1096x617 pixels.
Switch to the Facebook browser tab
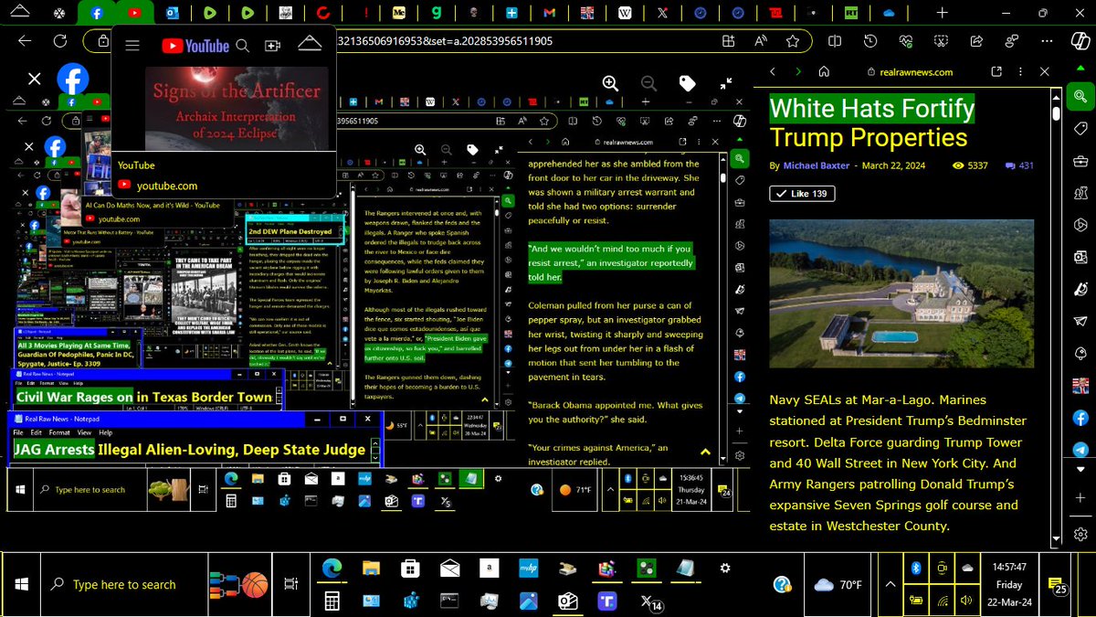[97, 14]
